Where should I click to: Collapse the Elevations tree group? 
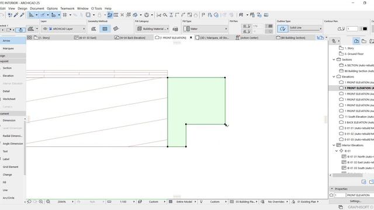coord(334,76)
